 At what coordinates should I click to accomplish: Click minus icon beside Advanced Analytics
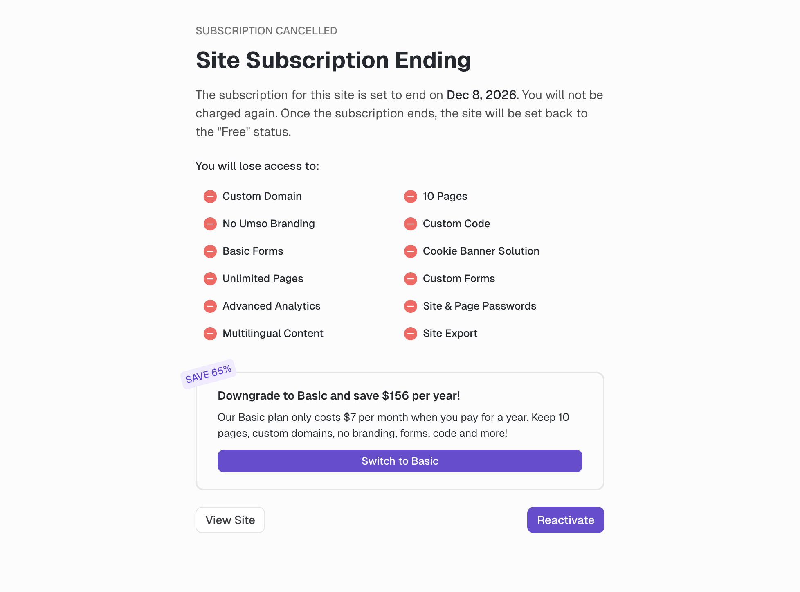click(x=210, y=306)
